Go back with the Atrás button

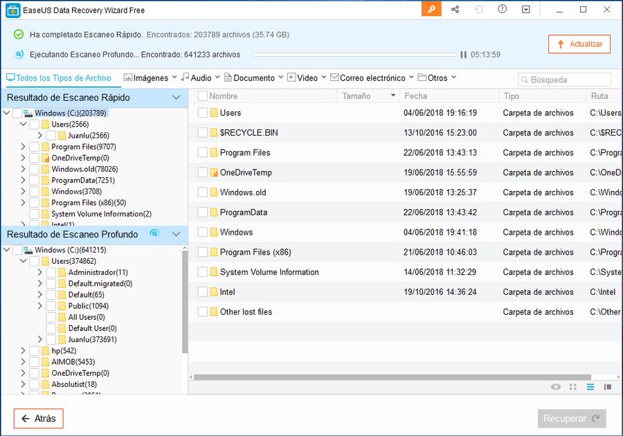coord(39,419)
